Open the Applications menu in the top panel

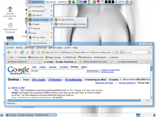[x=36, y=2]
